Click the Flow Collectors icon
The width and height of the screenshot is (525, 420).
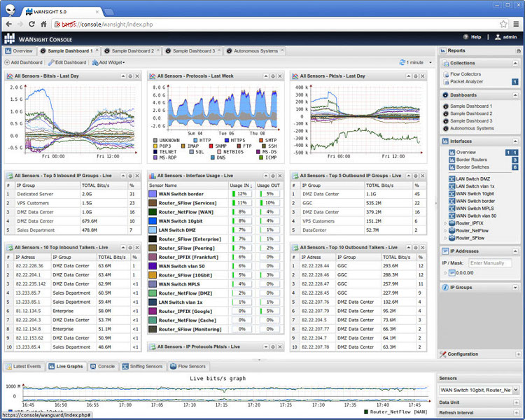point(446,74)
